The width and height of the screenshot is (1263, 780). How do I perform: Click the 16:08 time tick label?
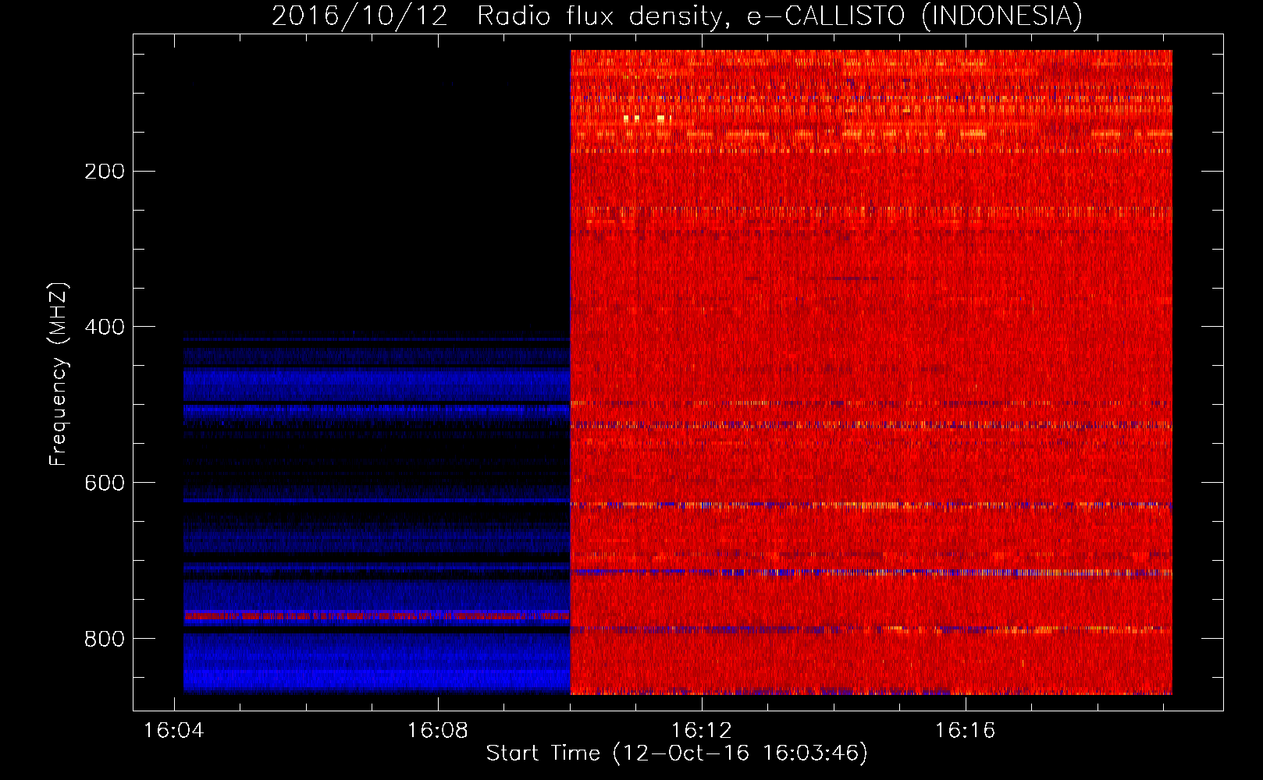(438, 731)
